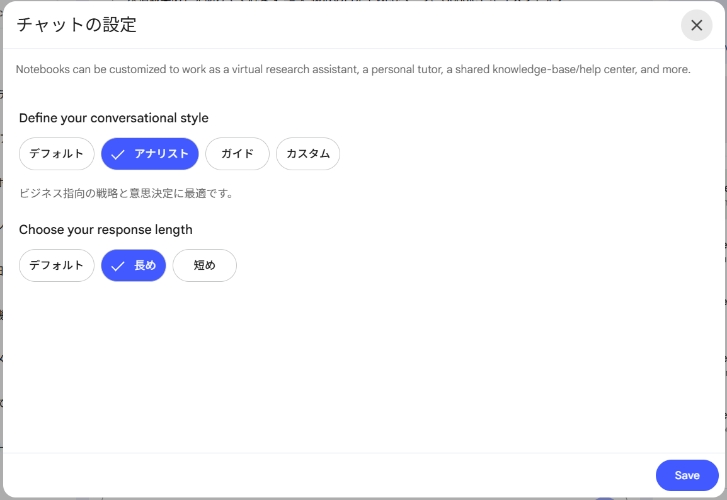Click the ビジネス指向の戦略 description text
This screenshot has width=727, height=500.
(126, 194)
